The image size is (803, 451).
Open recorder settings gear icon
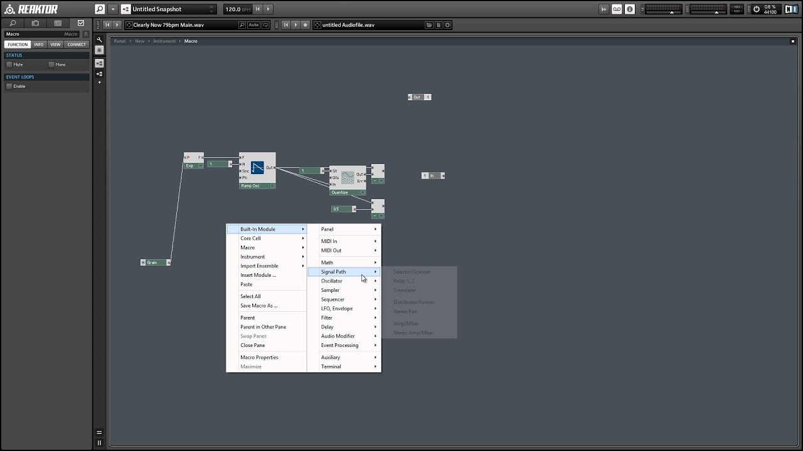point(448,25)
